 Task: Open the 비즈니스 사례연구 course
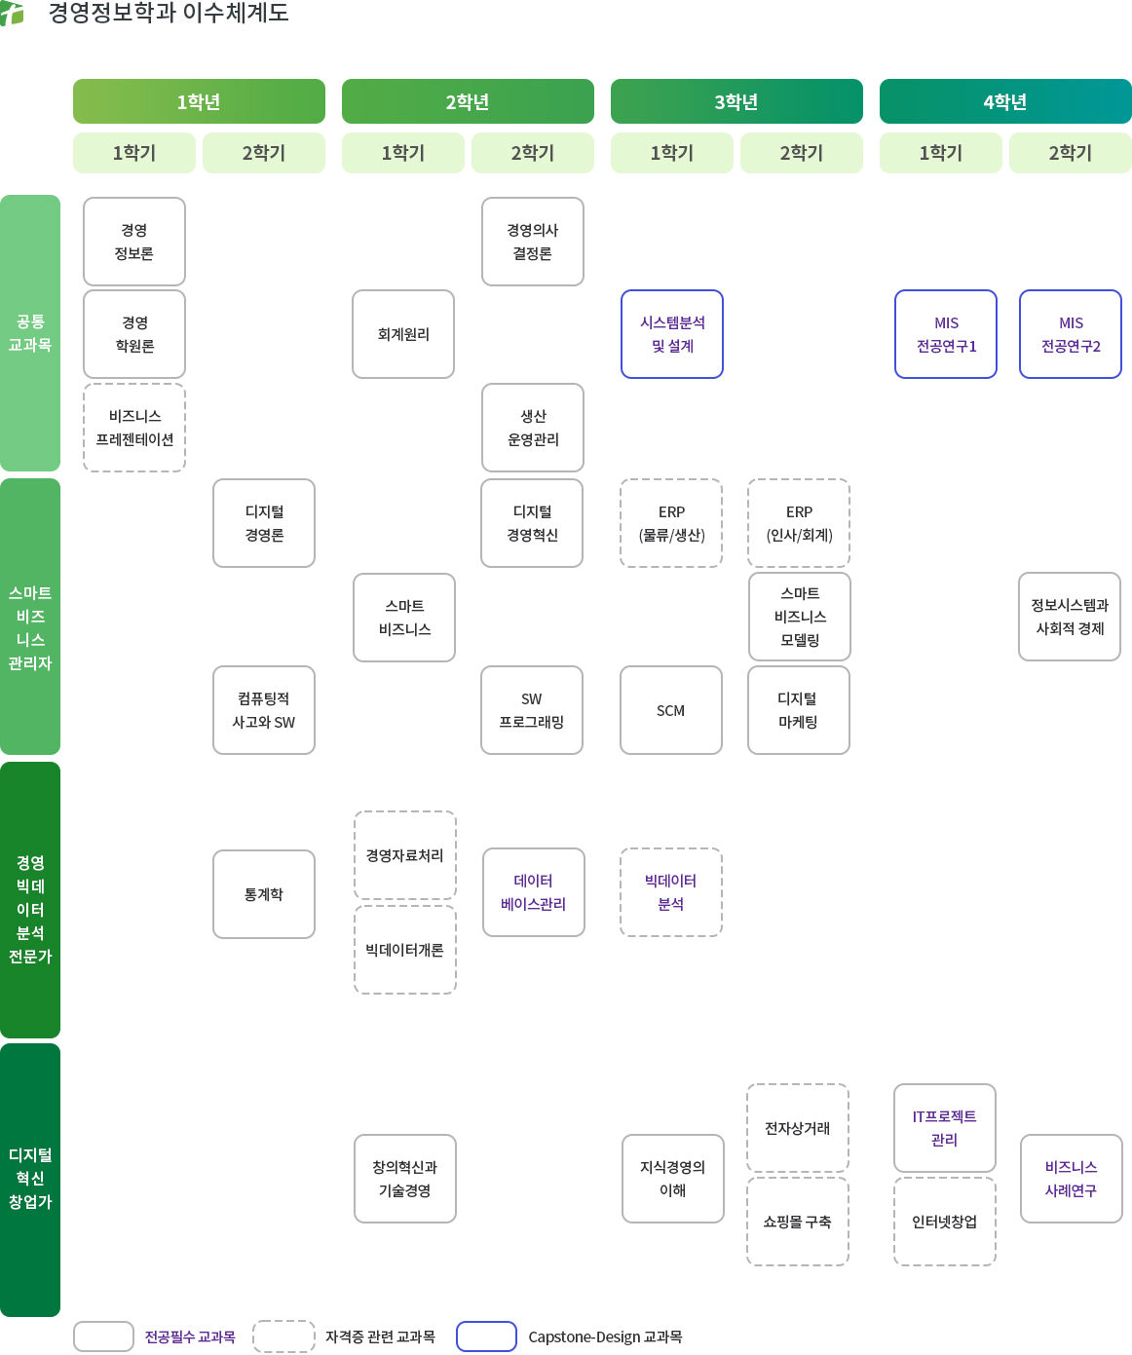[1071, 1179]
